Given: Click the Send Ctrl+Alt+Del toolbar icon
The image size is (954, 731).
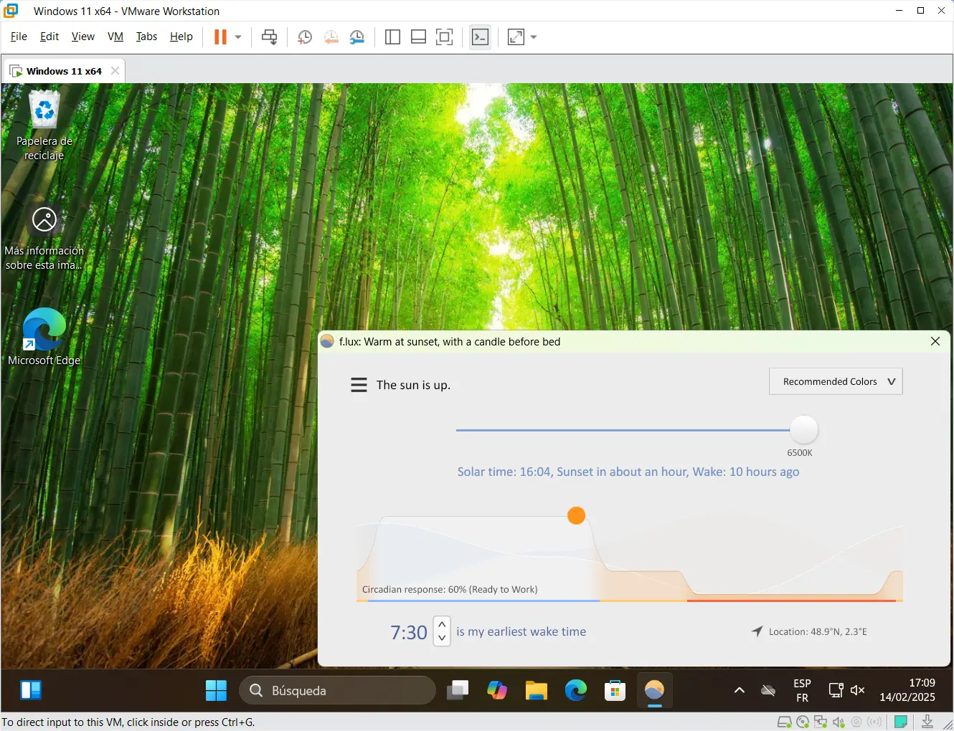Looking at the screenshot, I should [270, 37].
